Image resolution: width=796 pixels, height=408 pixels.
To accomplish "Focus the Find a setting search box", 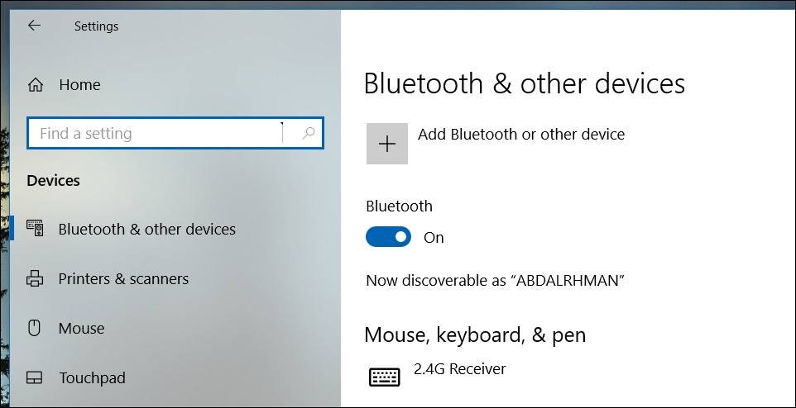I will tap(157, 133).
